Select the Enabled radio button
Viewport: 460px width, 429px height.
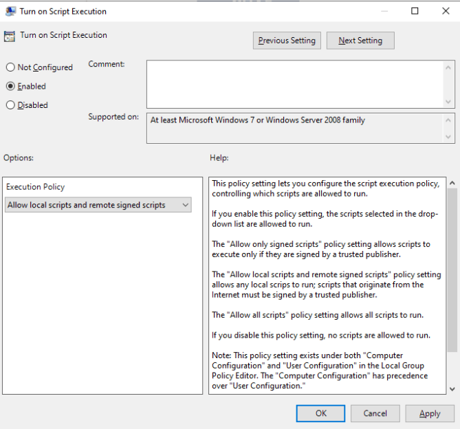click(10, 87)
